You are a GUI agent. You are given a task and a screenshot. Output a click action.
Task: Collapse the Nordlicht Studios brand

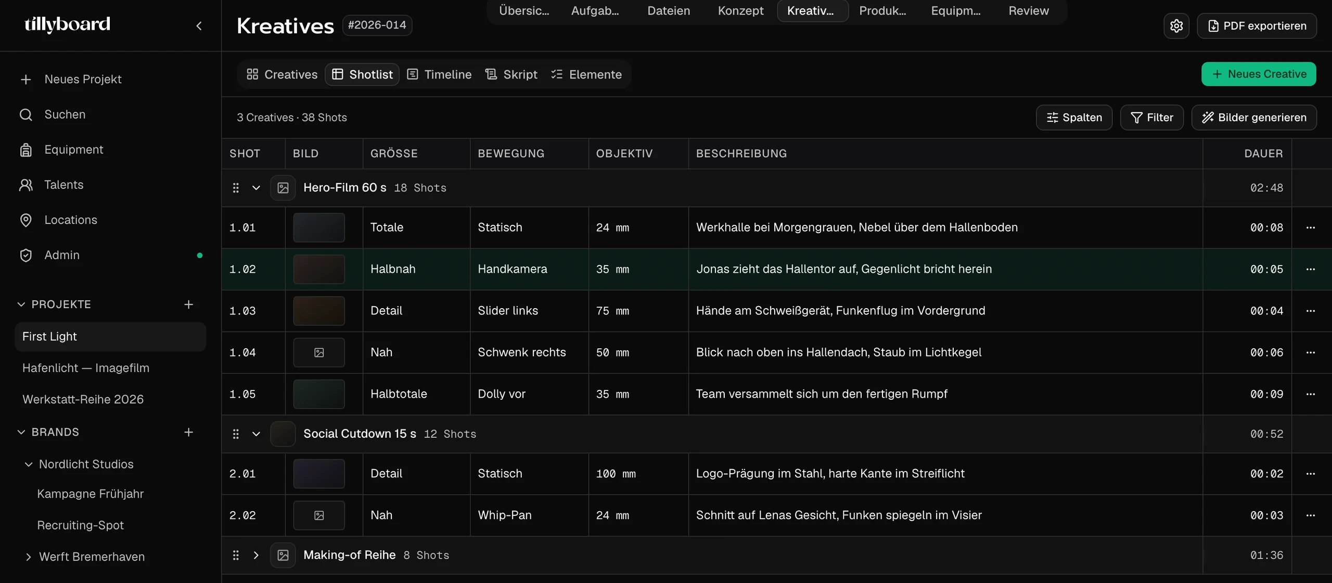29,464
